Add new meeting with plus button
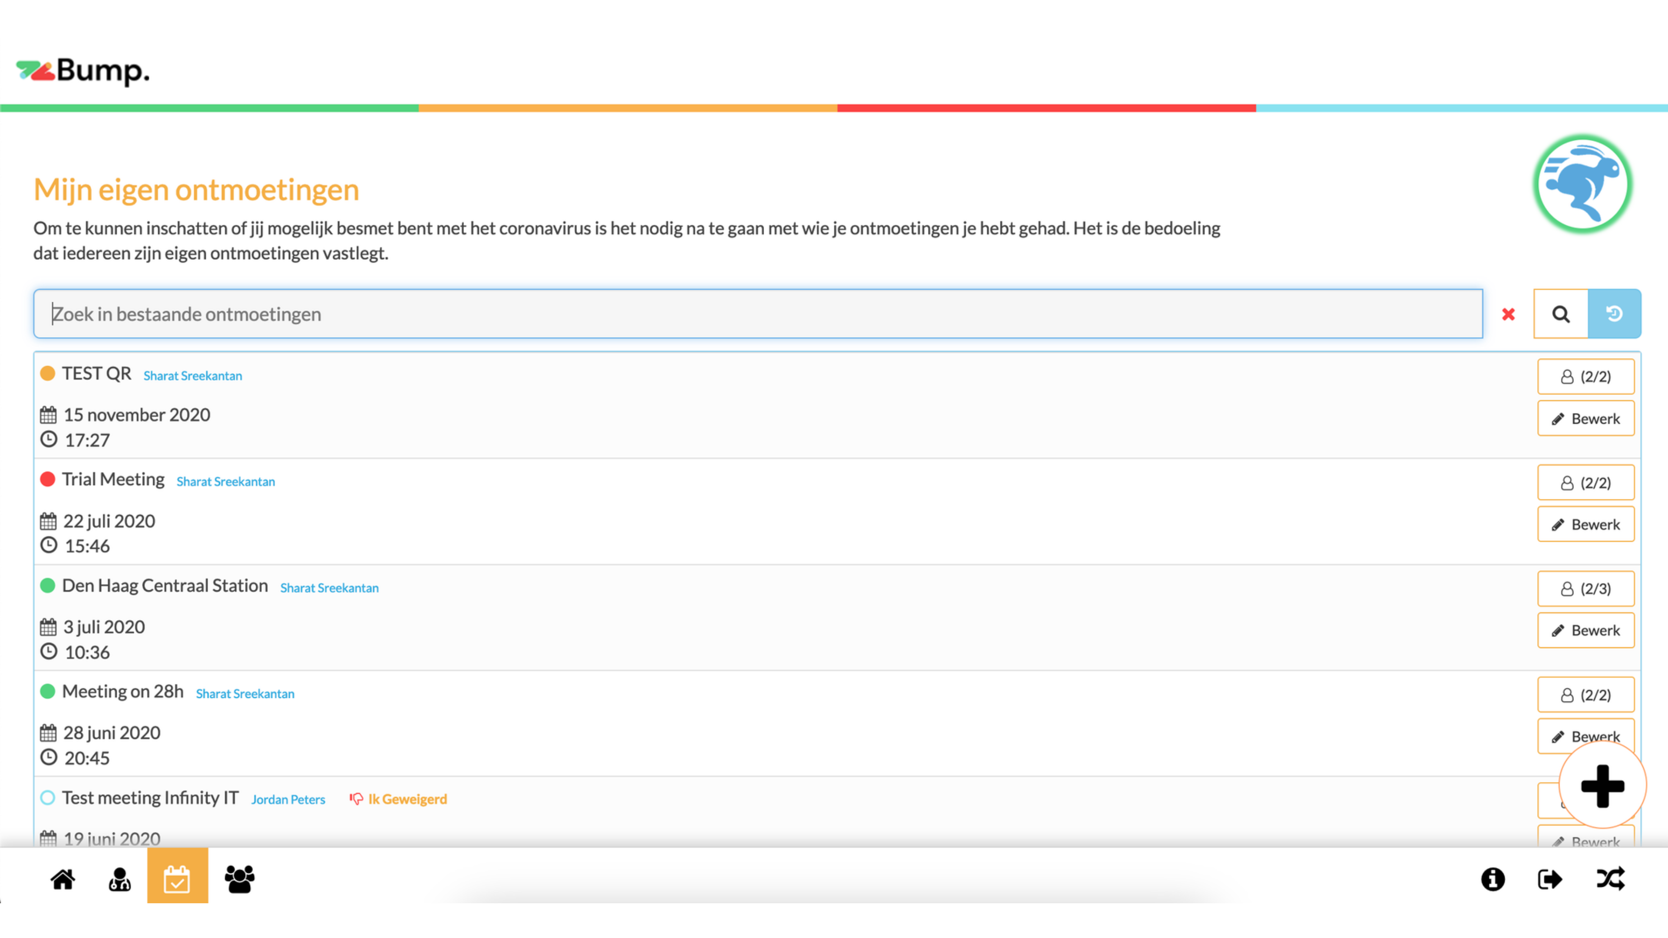 click(1602, 786)
